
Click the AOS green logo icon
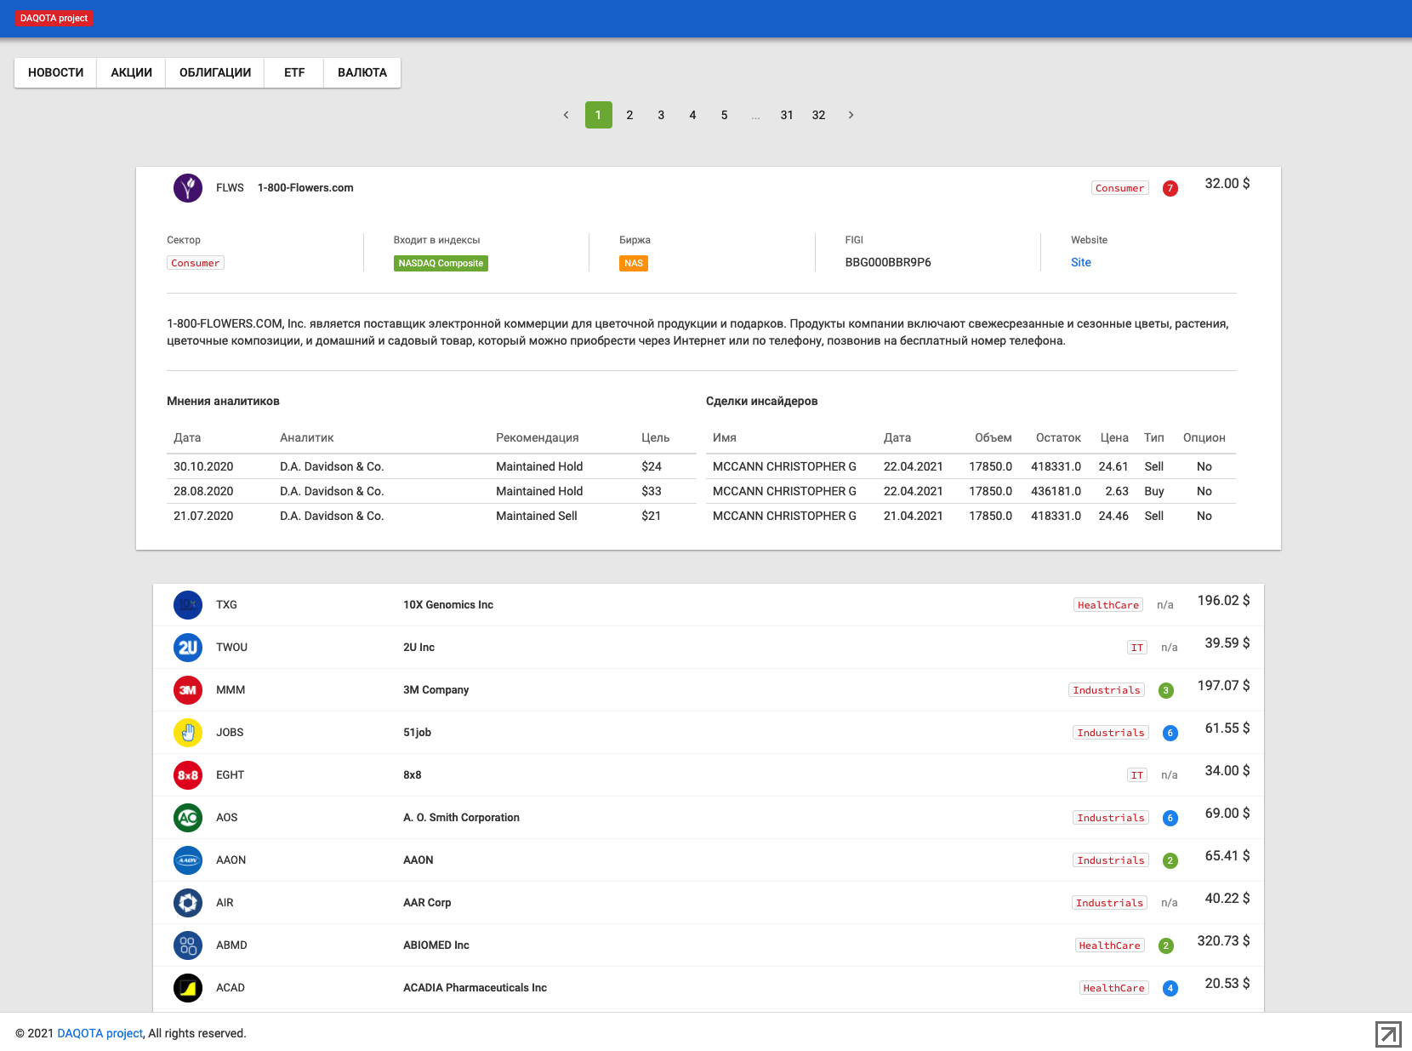188,818
